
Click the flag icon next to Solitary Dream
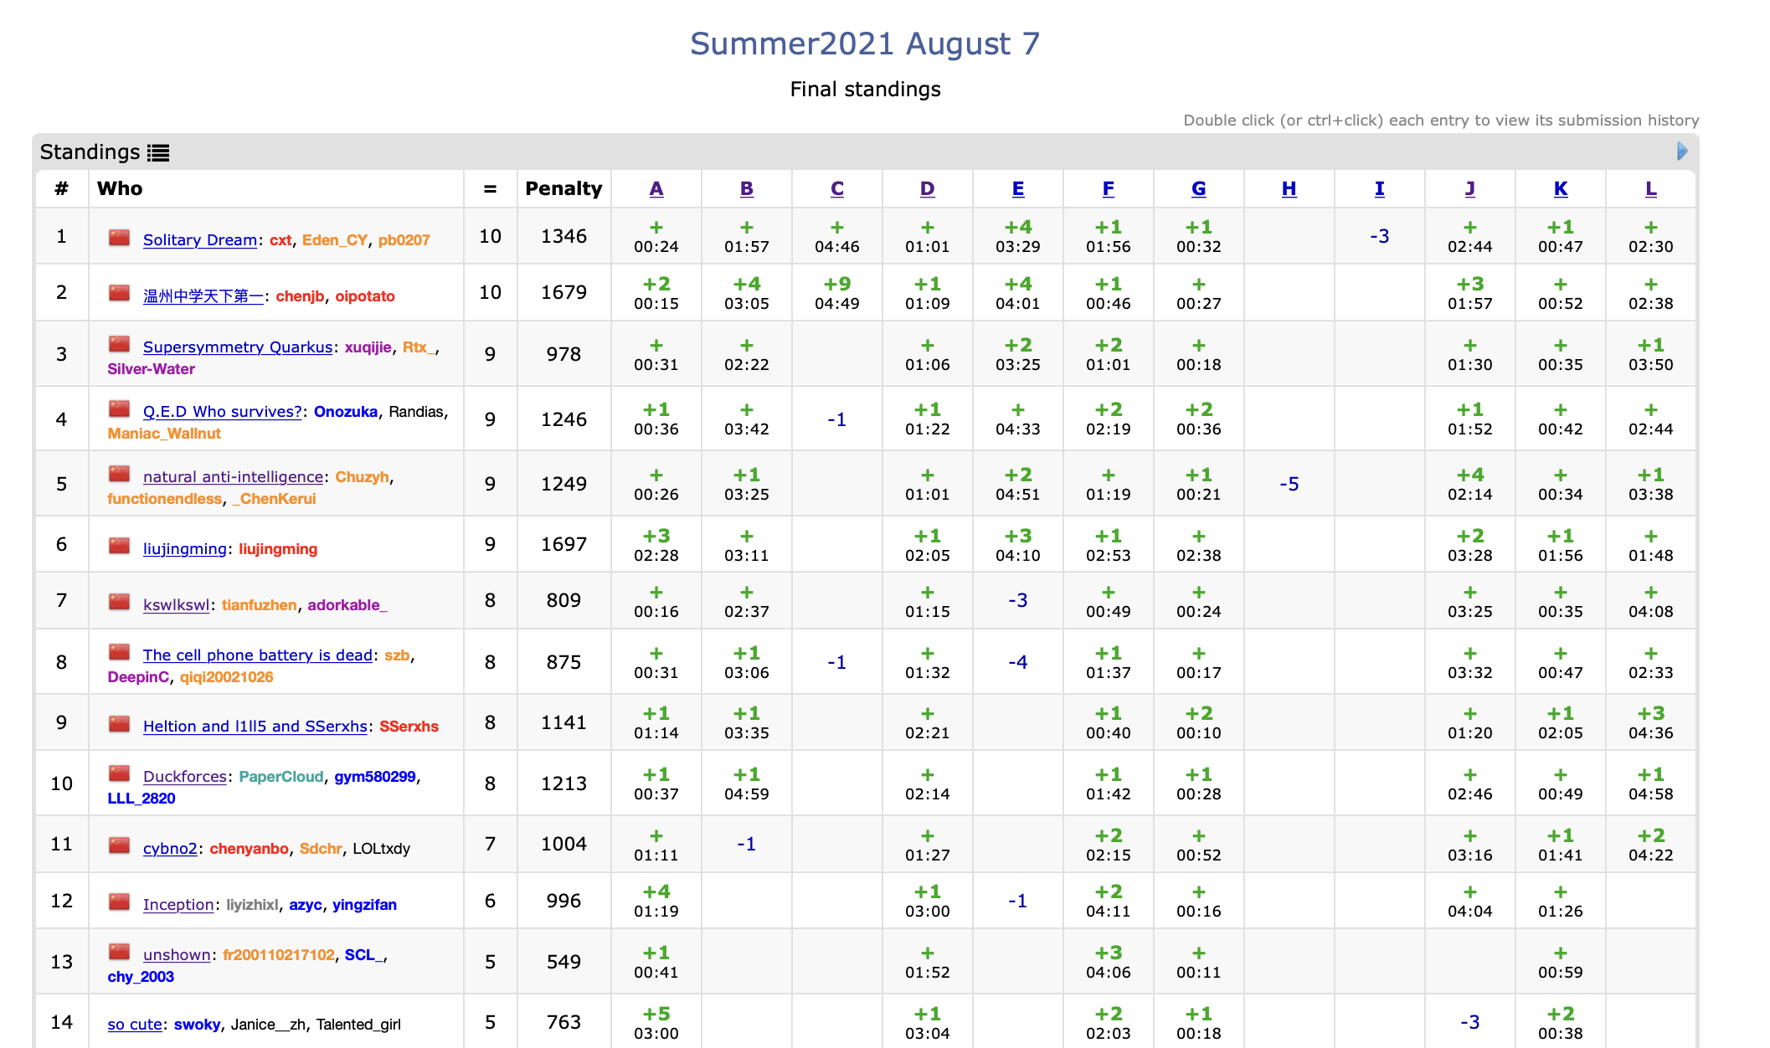(120, 238)
